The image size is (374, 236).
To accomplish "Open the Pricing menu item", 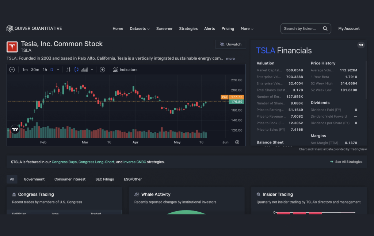I will (228, 28).
